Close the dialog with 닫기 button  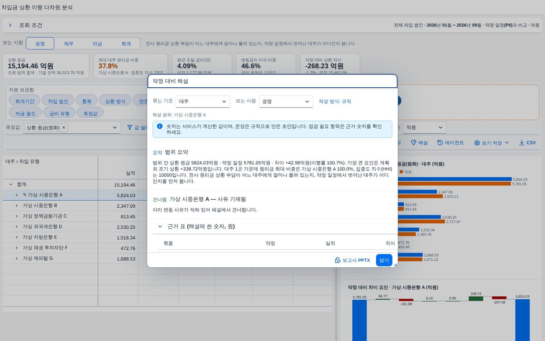[x=384, y=260]
